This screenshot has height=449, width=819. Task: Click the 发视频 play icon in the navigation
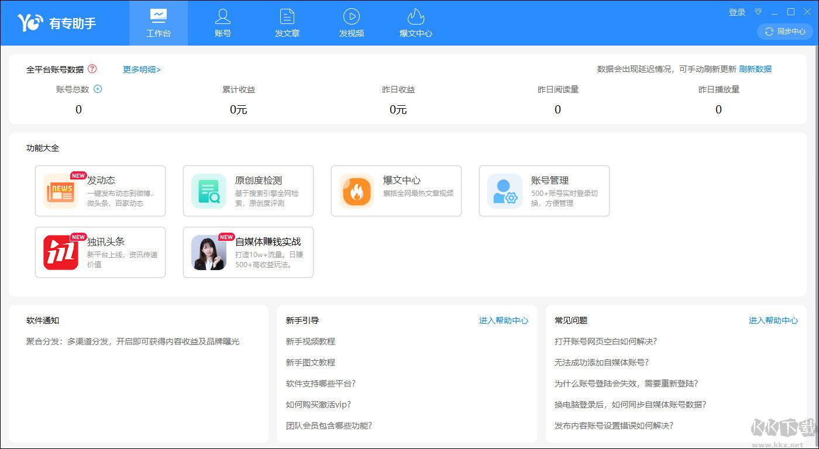[351, 16]
